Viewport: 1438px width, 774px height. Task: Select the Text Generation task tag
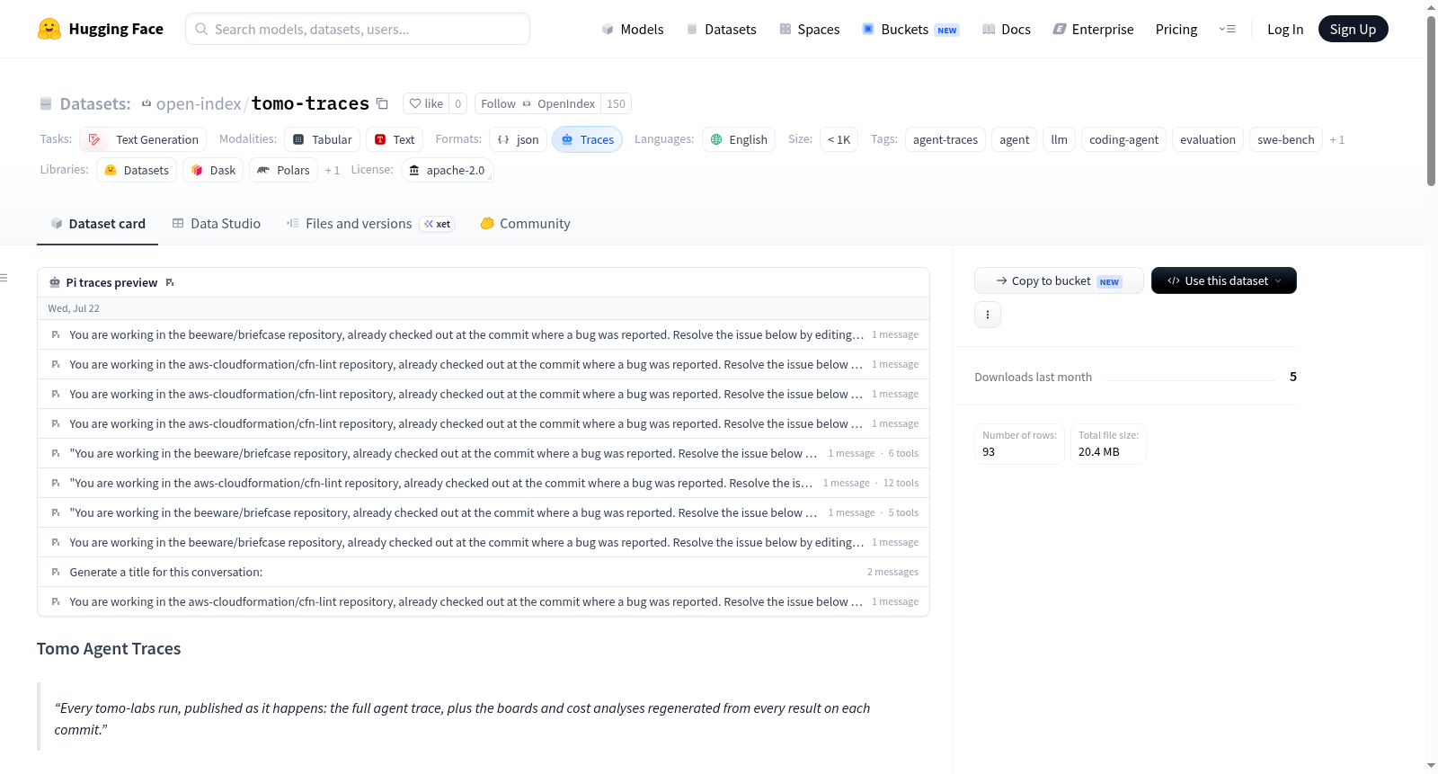(143, 139)
